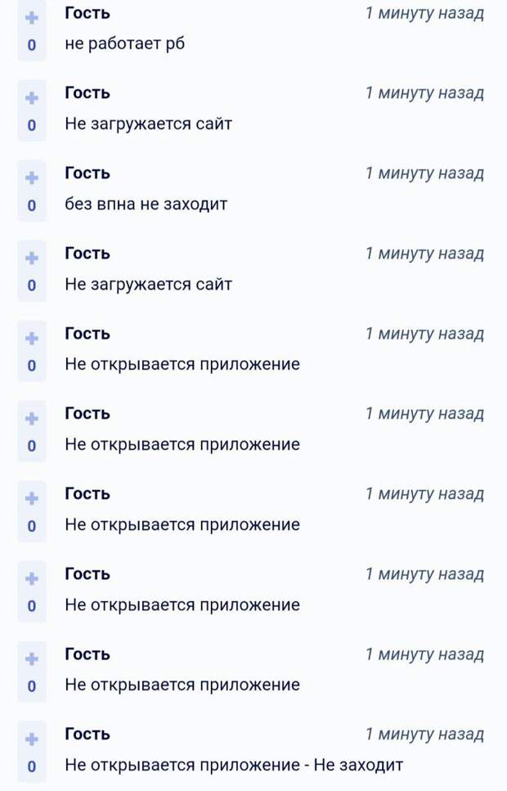The image size is (507, 791).
Task: Upvote the second "Не загружается сайт" comment
Action: coord(31,258)
